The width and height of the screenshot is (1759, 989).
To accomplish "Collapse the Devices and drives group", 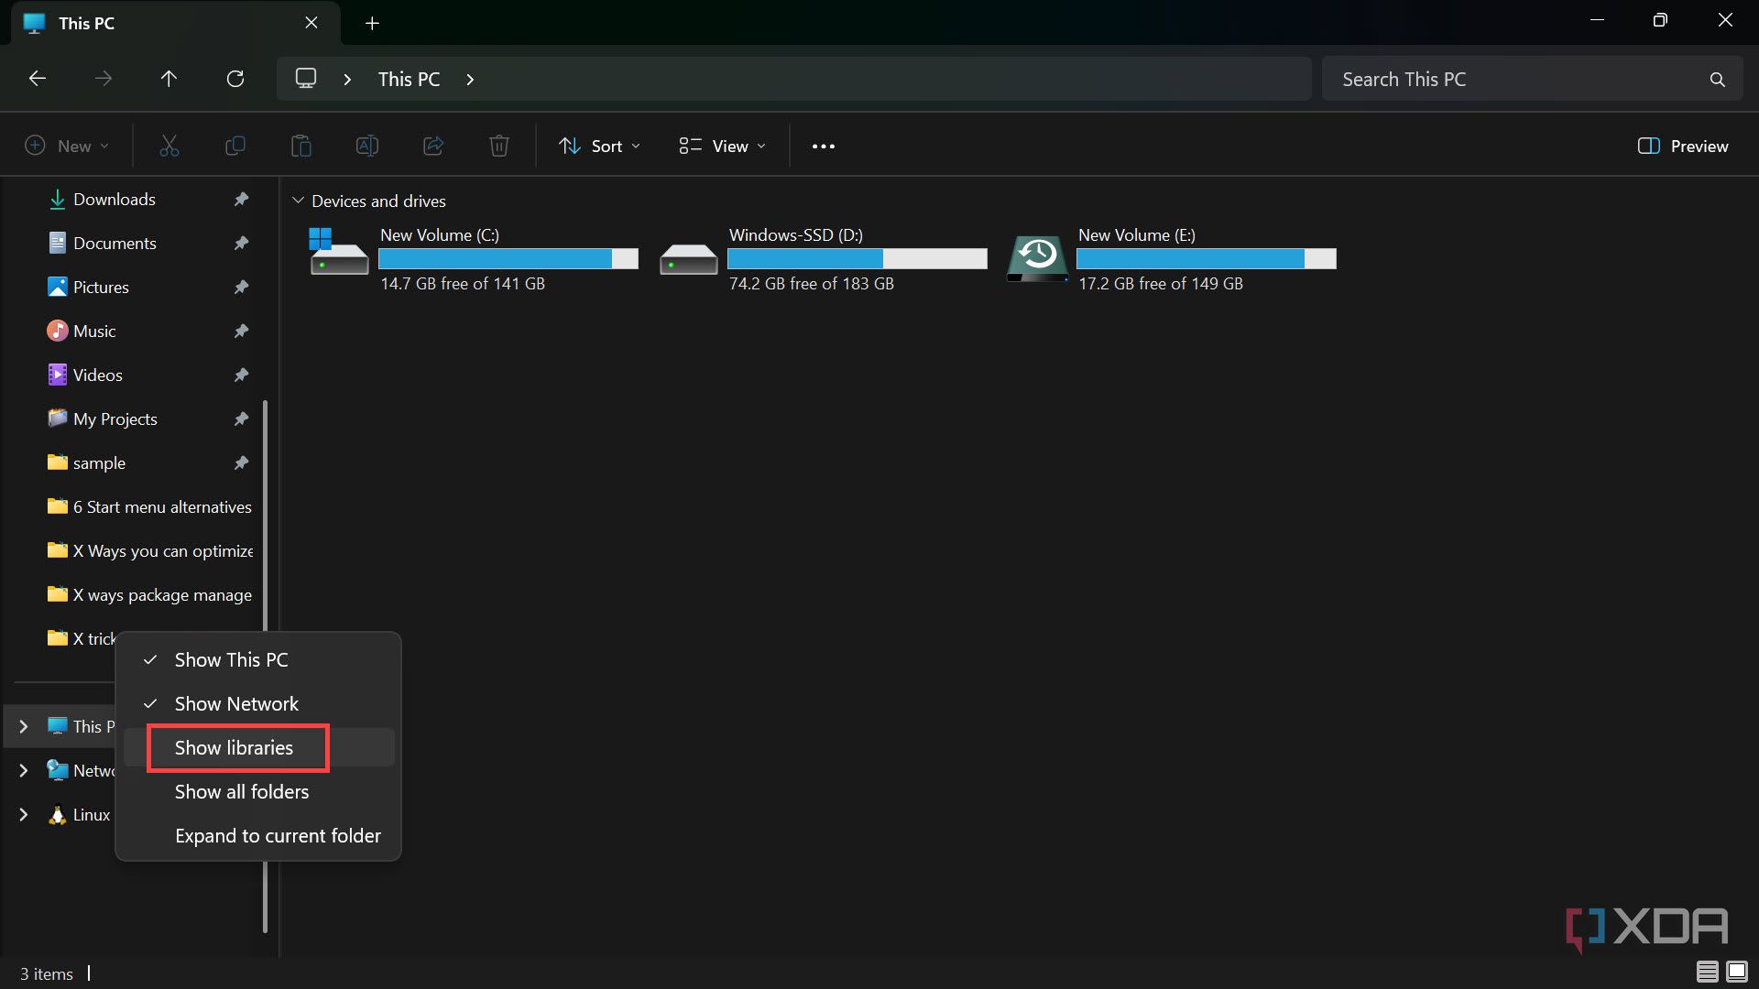I will click(298, 200).
